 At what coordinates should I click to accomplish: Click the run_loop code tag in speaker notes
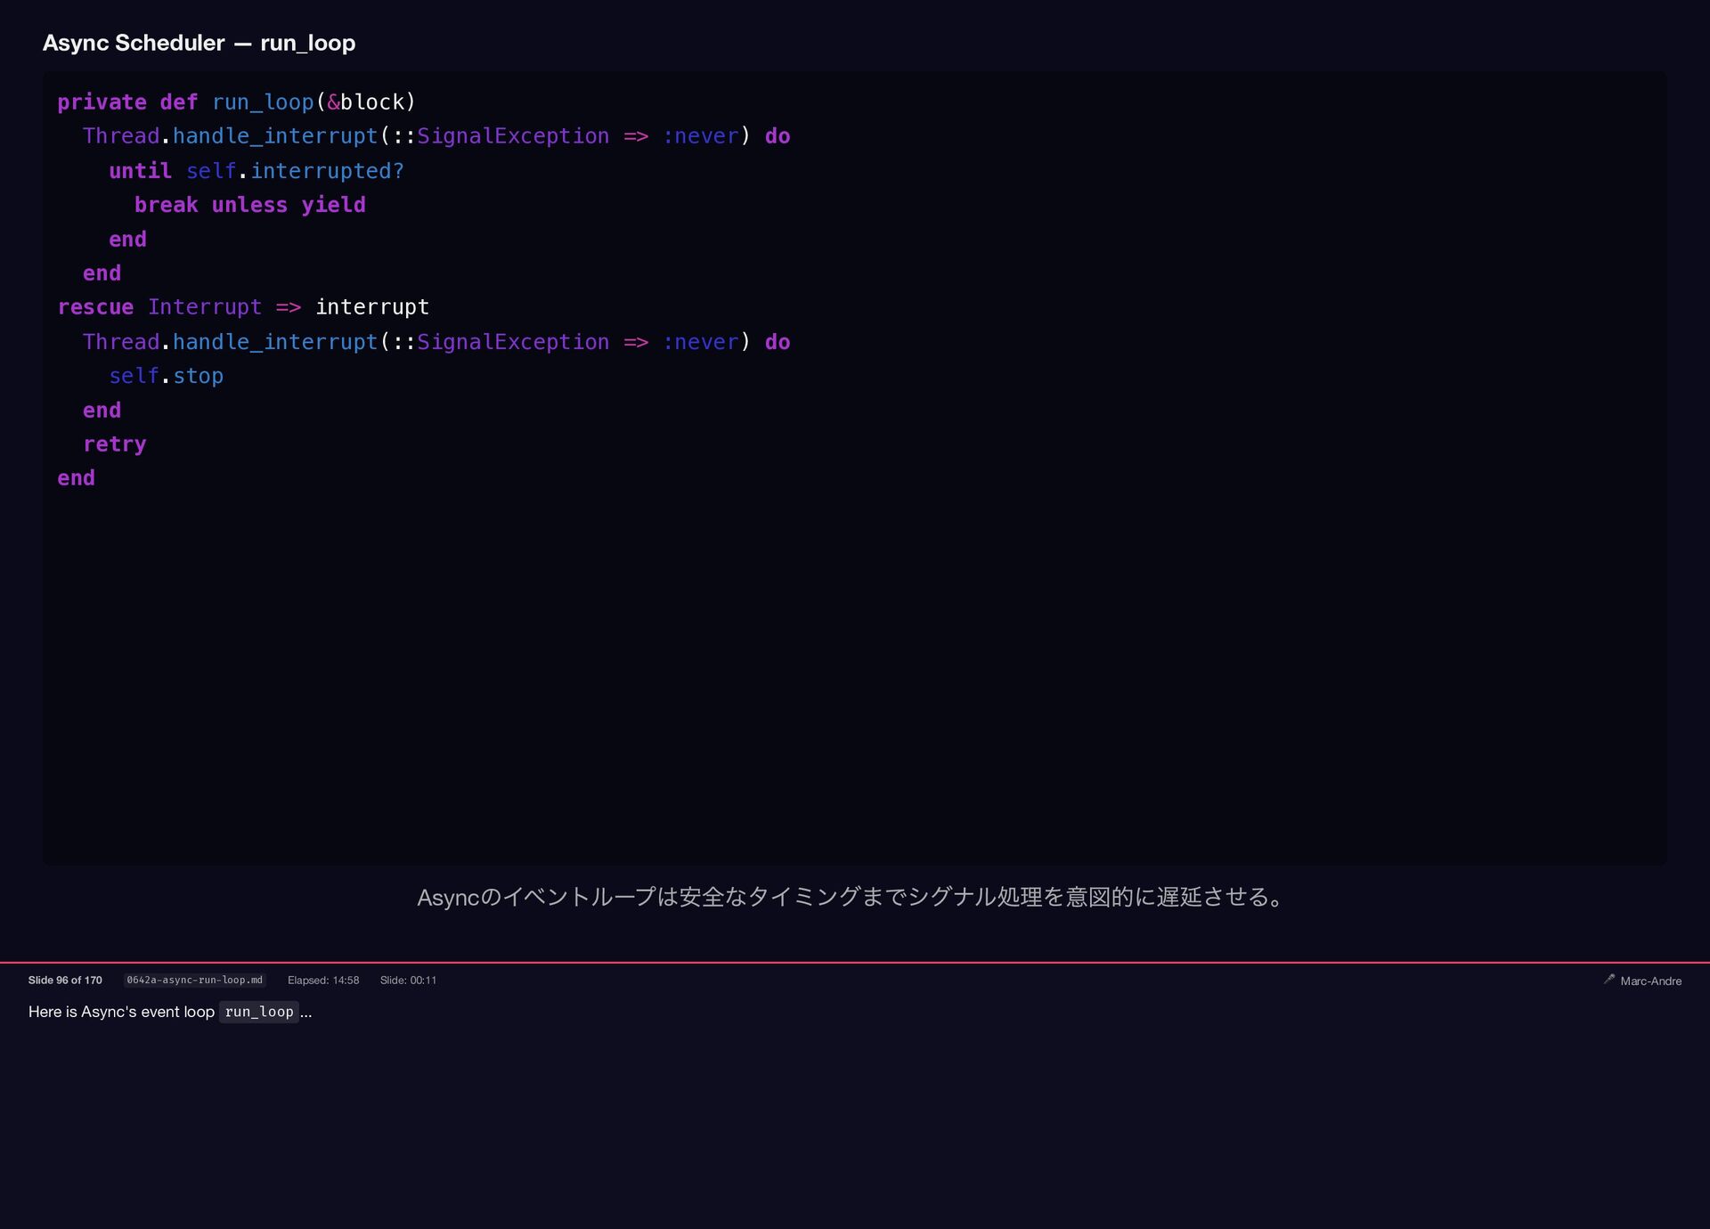[258, 1012]
